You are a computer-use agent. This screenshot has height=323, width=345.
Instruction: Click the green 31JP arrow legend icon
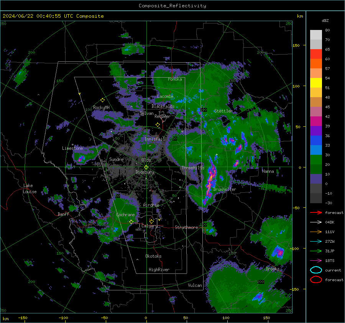pyautogui.click(x=316, y=251)
